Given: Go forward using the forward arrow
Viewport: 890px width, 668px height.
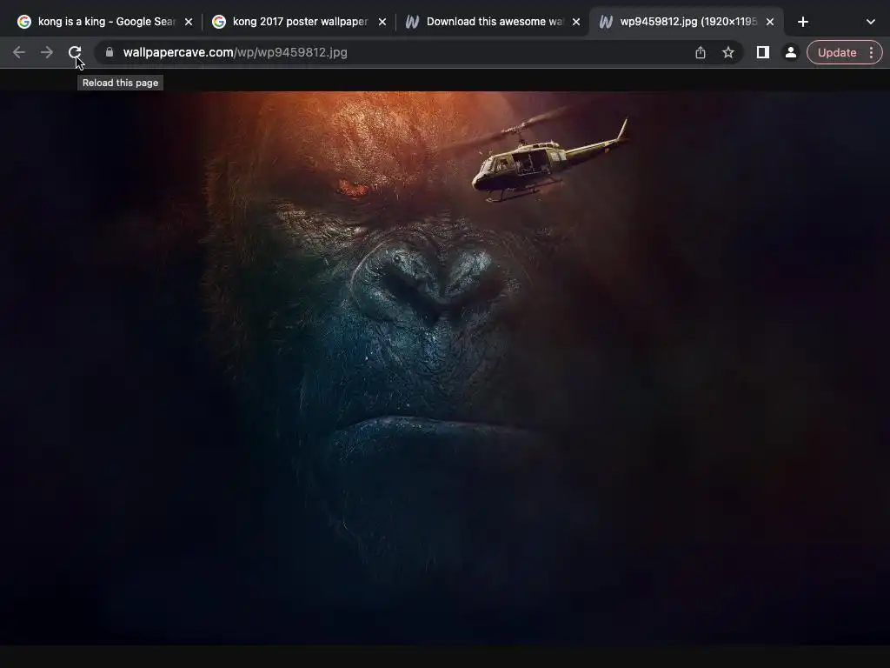Looking at the screenshot, I should coord(47,52).
